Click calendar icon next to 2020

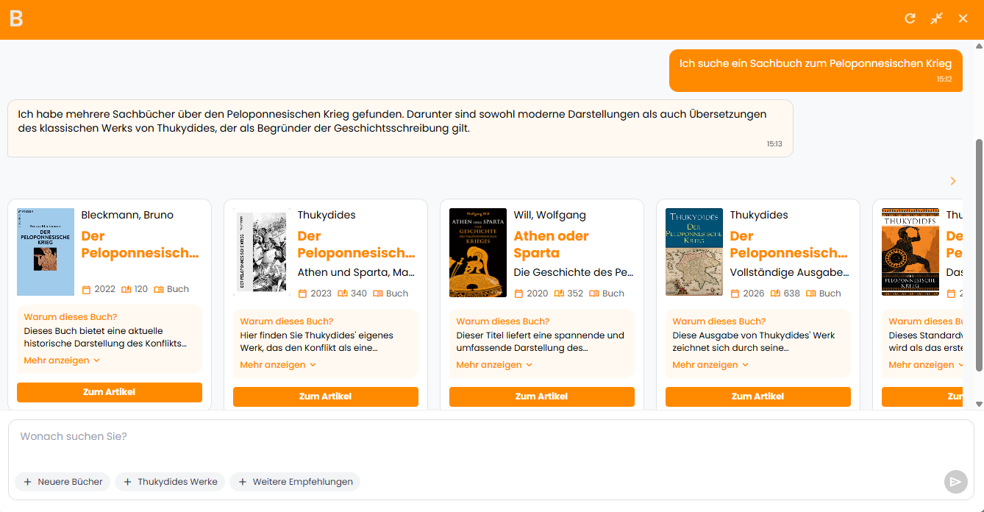click(x=518, y=294)
